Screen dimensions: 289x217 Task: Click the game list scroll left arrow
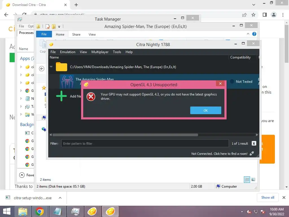coord(51,135)
